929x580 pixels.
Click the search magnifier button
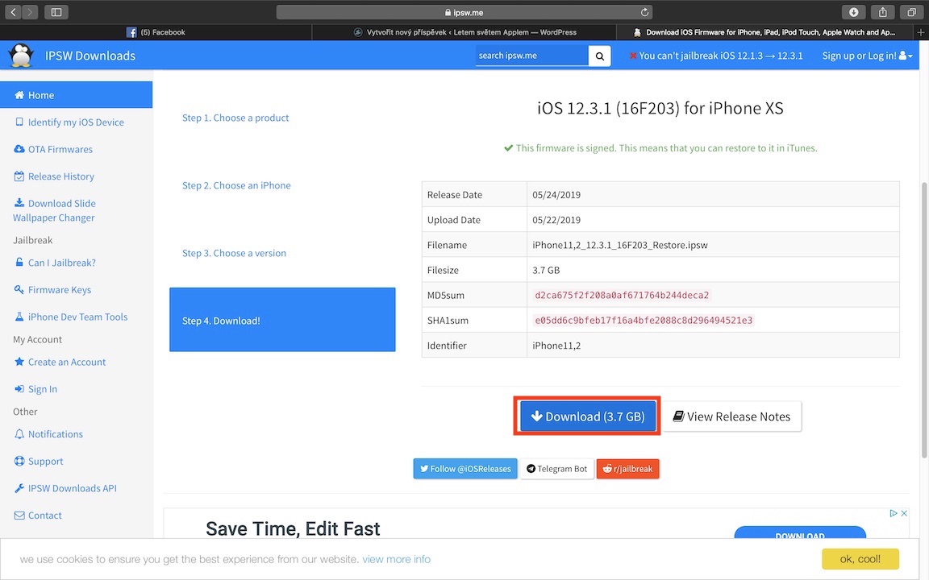600,56
